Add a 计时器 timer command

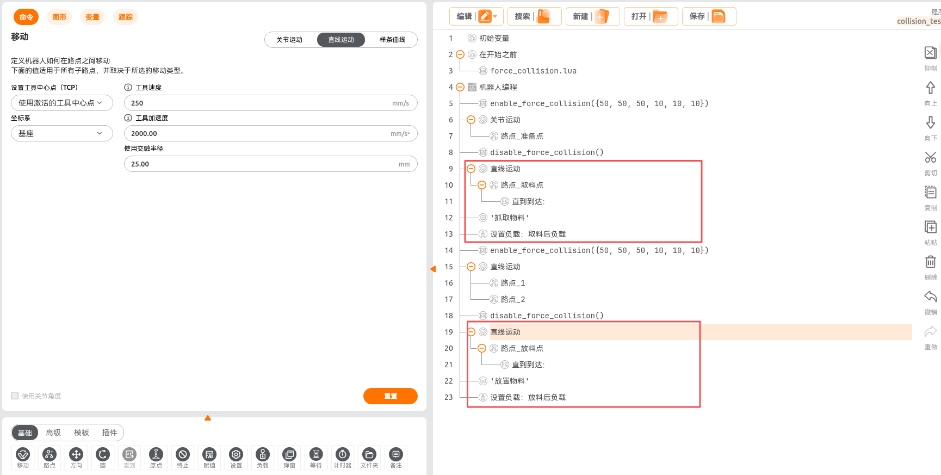343,455
